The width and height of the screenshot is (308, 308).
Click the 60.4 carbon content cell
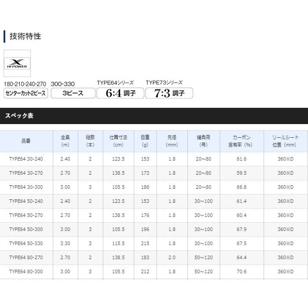click(x=242, y=215)
